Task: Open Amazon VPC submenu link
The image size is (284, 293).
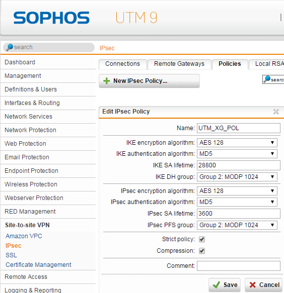Action: tap(24, 236)
